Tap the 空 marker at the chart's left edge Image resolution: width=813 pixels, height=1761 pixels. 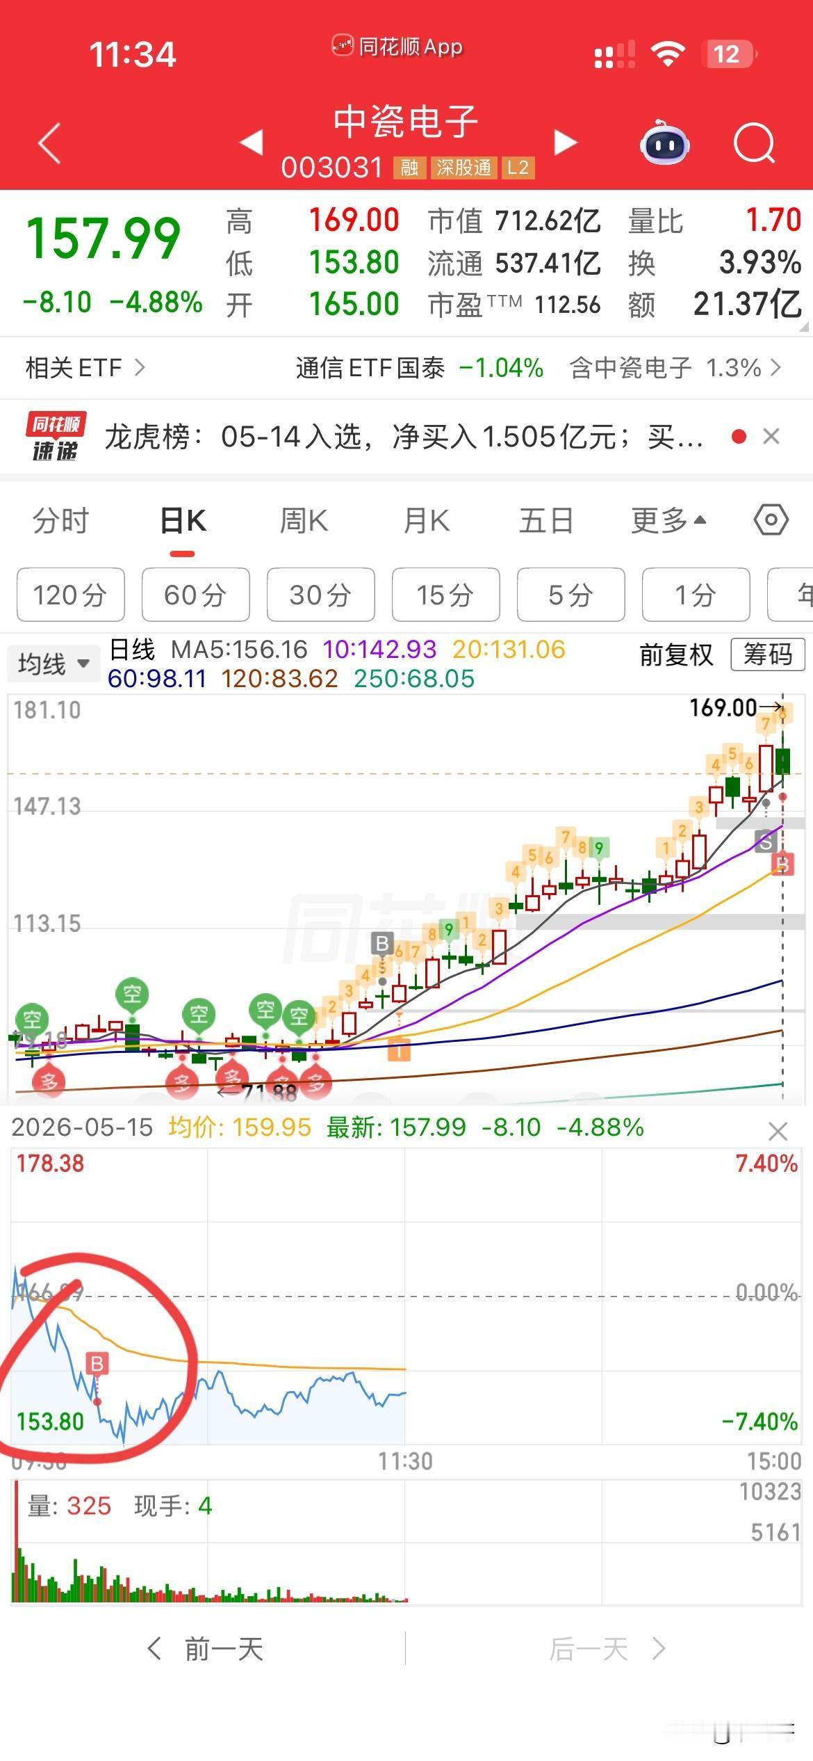tap(32, 1020)
